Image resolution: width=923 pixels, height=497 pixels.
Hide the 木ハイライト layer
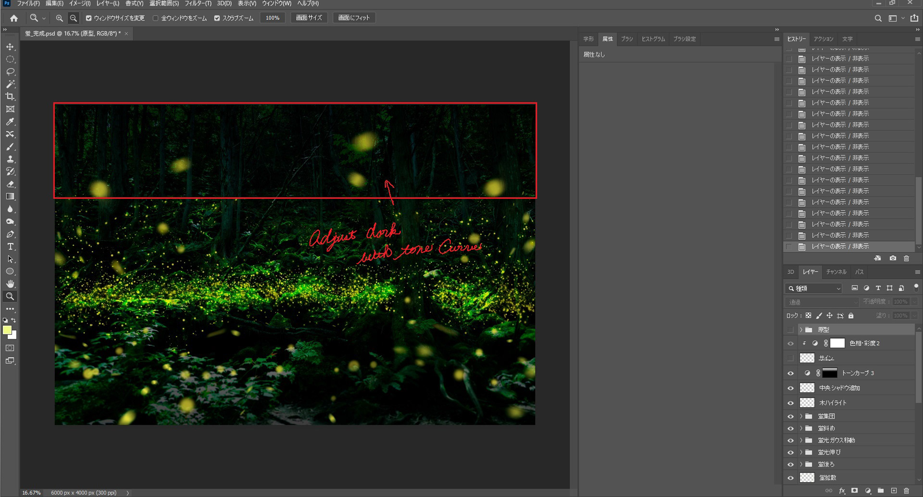click(790, 403)
